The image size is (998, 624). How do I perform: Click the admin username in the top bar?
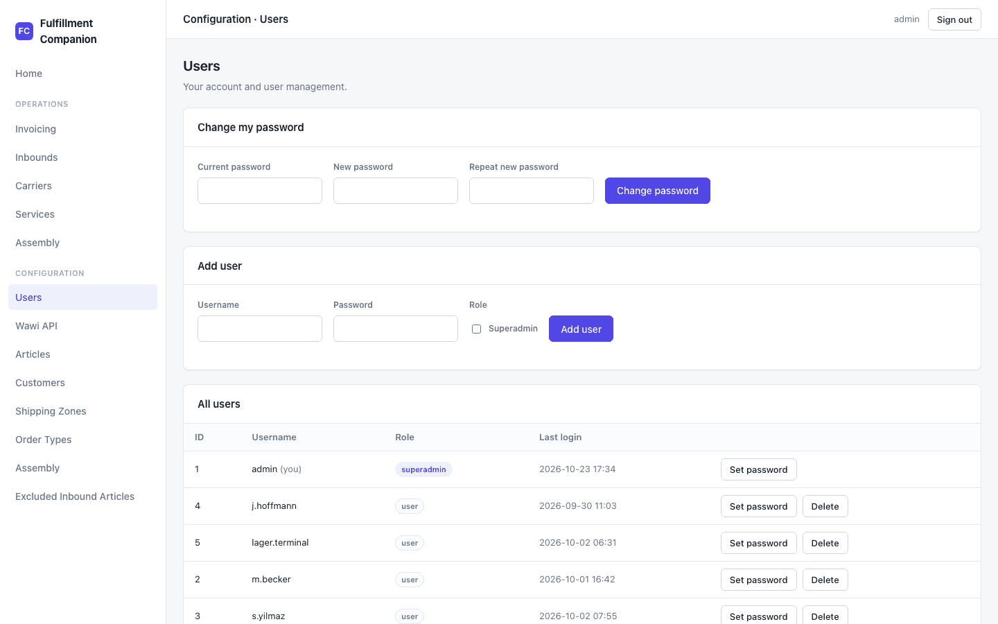click(x=907, y=19)
